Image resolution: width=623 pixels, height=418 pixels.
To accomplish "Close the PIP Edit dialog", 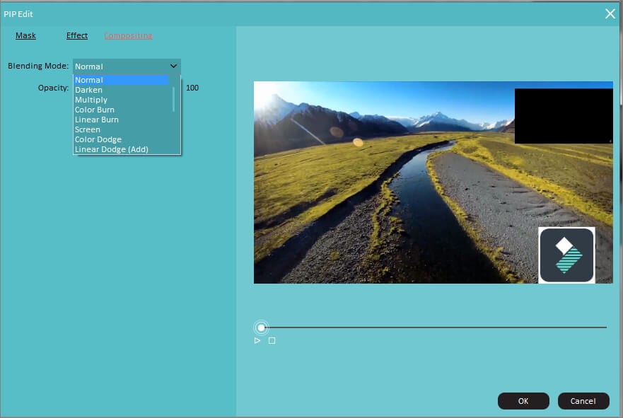I will (x=610, y=13).
